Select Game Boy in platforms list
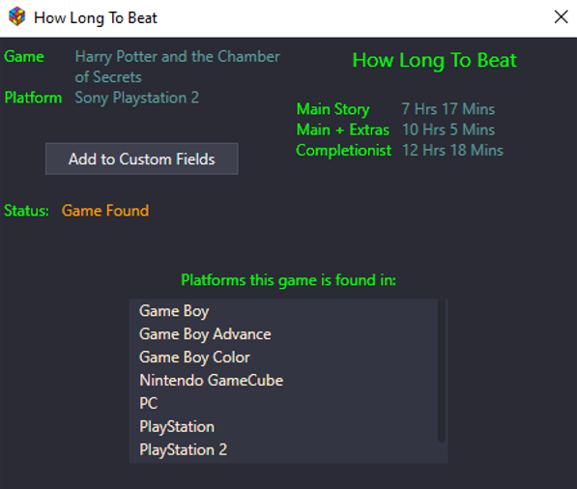The width and height of the screenshot is (577, 489). point(283,311)
